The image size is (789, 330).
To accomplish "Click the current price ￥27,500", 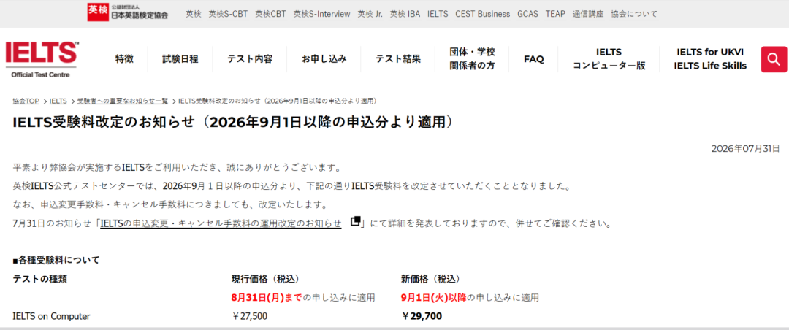I will [250, 316].
